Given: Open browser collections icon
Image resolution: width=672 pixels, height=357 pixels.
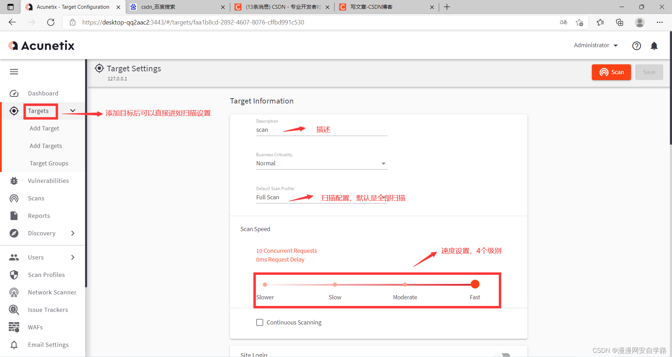Looking at the screenshot, I should click(x=619, y=22).
